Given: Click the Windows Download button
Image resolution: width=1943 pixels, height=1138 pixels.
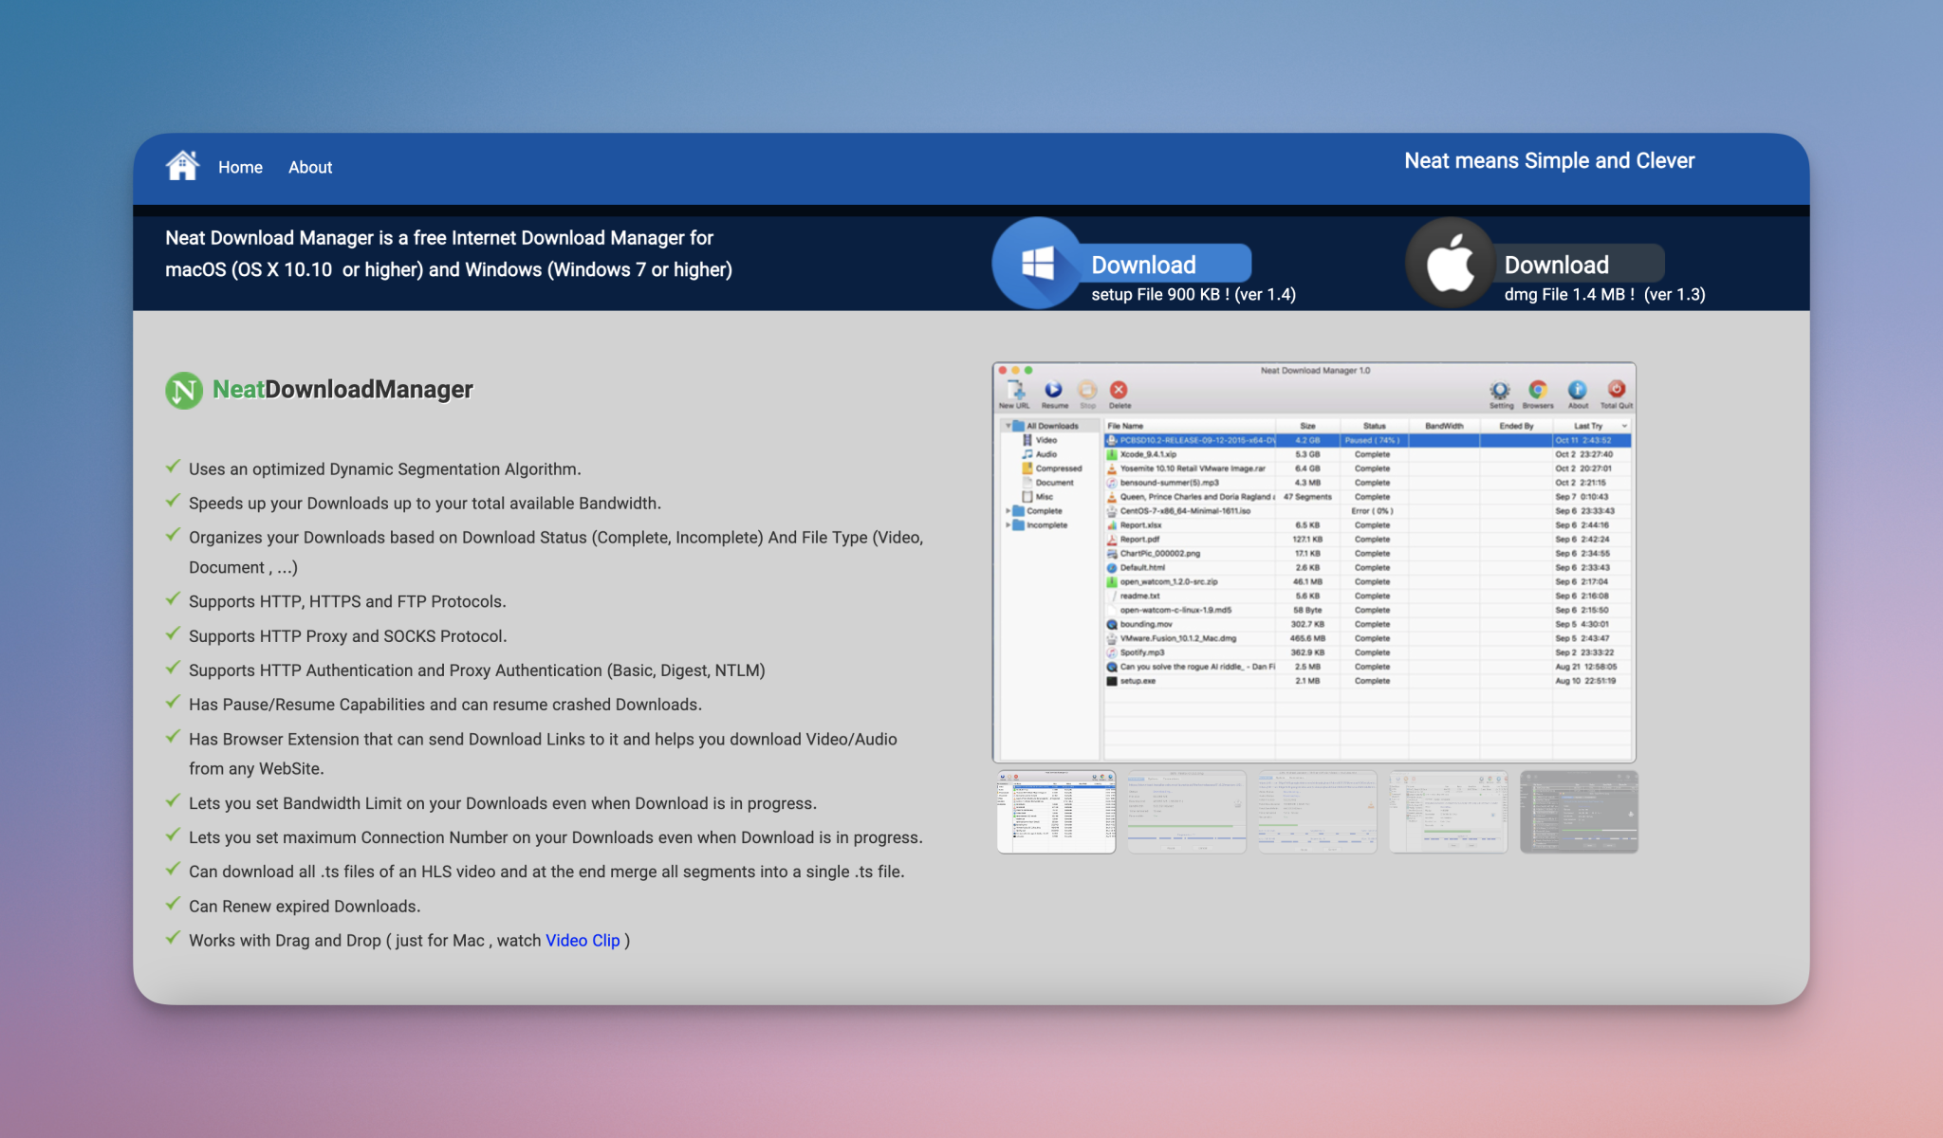Looking at the screenshot, I should tap(1144, 265).
